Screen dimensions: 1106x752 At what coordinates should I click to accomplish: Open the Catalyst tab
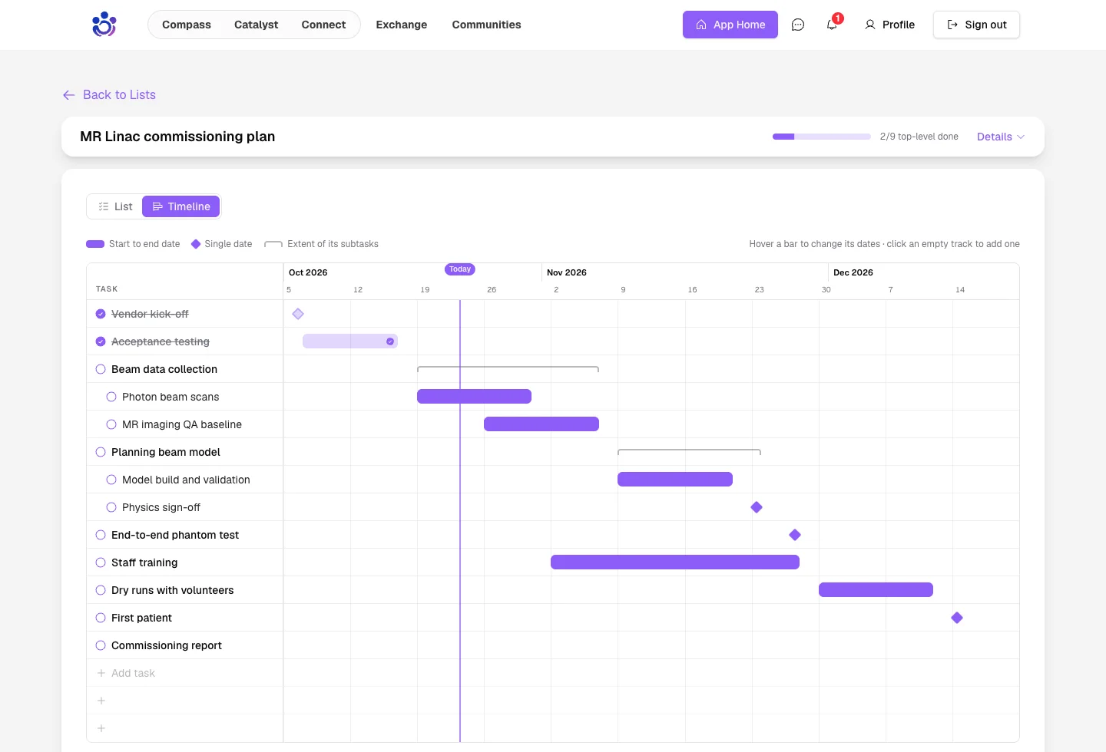pos(256,25)
